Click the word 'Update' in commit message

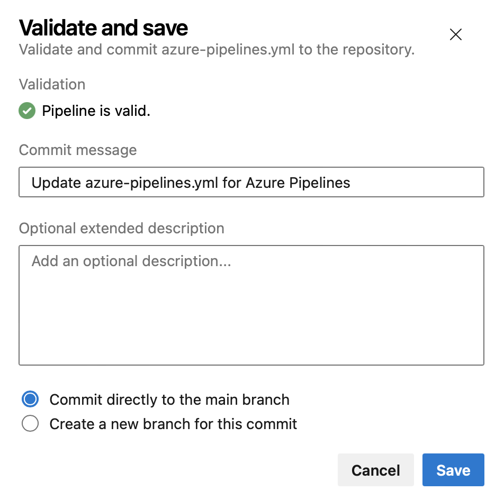[56, 183]
